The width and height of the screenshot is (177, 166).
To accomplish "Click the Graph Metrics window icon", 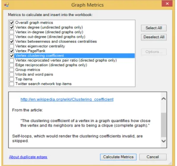I will tap(6, 5).
